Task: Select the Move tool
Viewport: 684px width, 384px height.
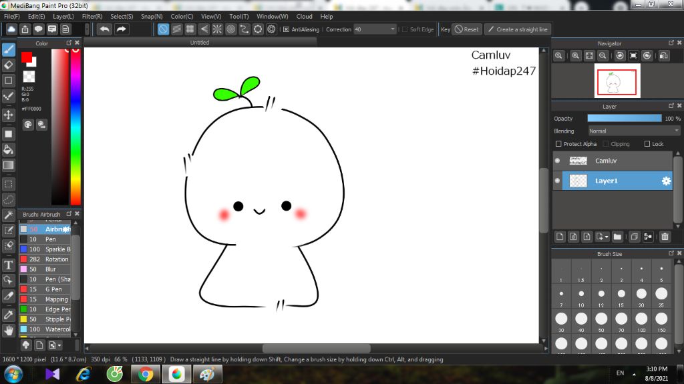Action: click(8, 115)
